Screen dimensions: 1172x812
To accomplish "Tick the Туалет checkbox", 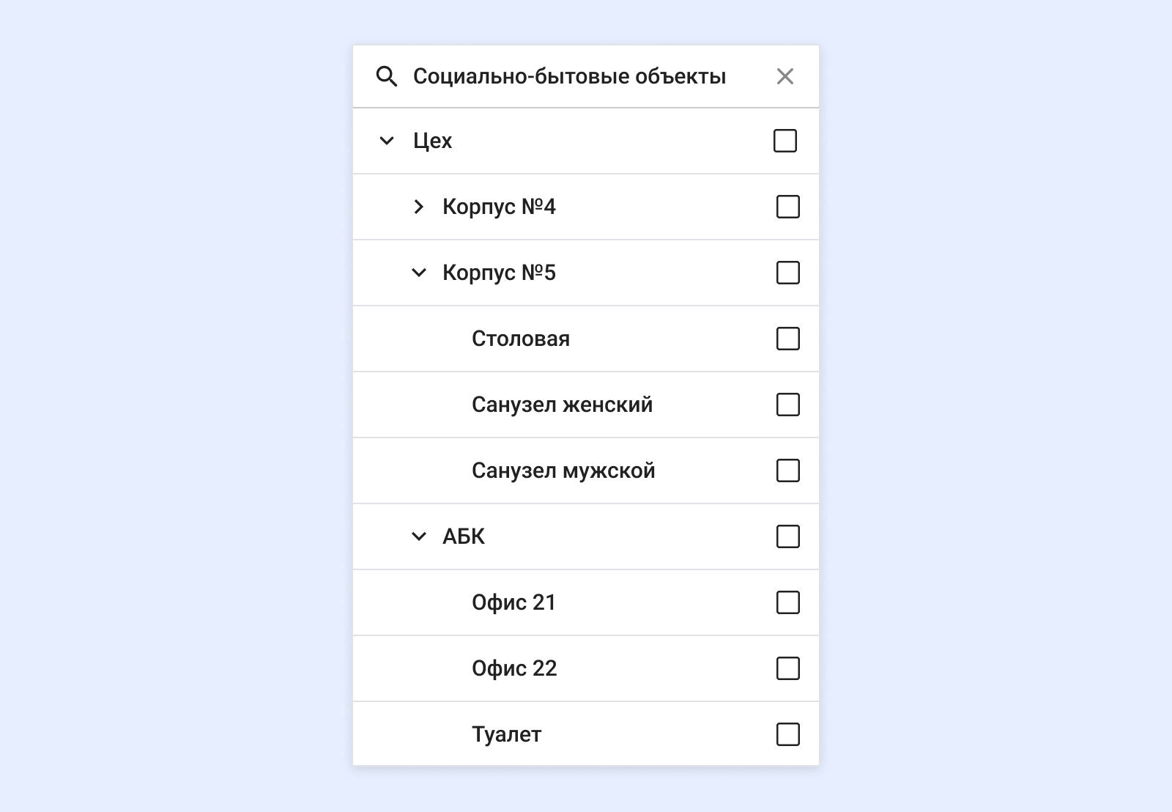I will pyautogui.click(x=787, y=734).
